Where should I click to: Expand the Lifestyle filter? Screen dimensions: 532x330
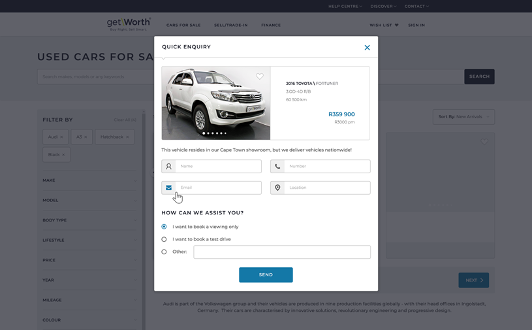(x=89, y=240)
